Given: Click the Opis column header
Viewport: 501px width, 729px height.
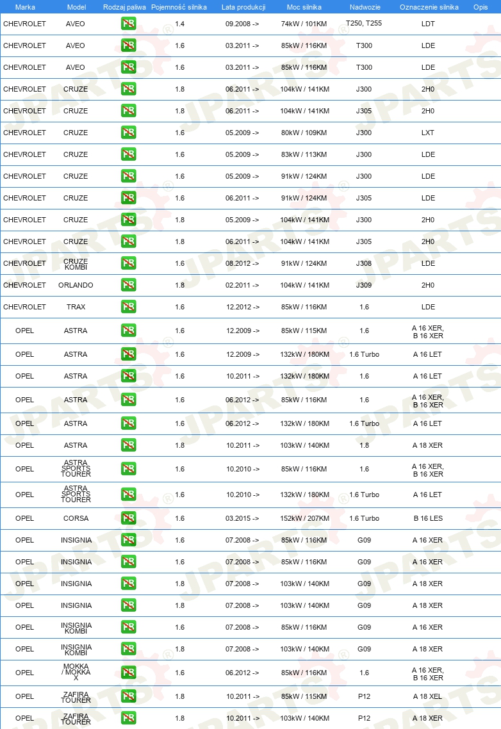Looking at the screenshot, I should tap(480, 7).
